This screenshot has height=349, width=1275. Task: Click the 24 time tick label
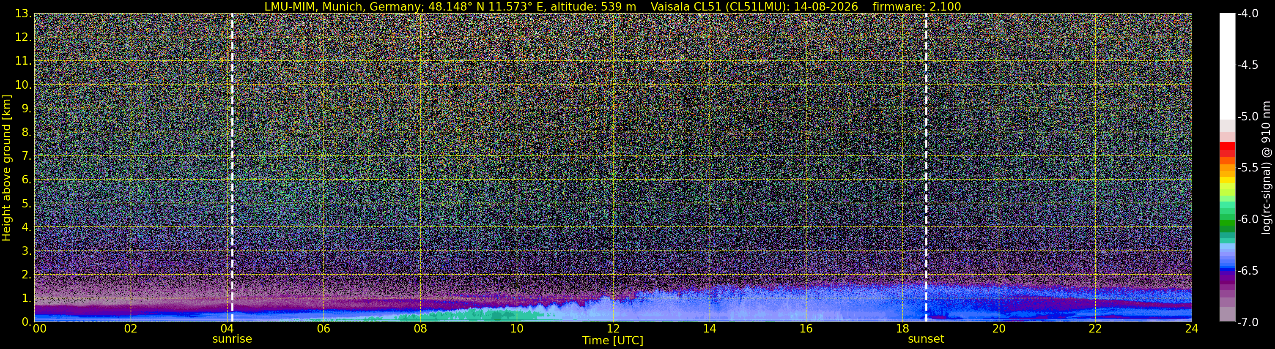(x=1192, y=329)
